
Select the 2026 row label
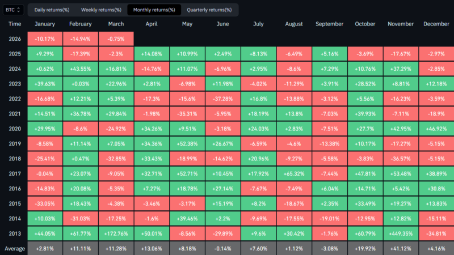click(x=15, y=39)
